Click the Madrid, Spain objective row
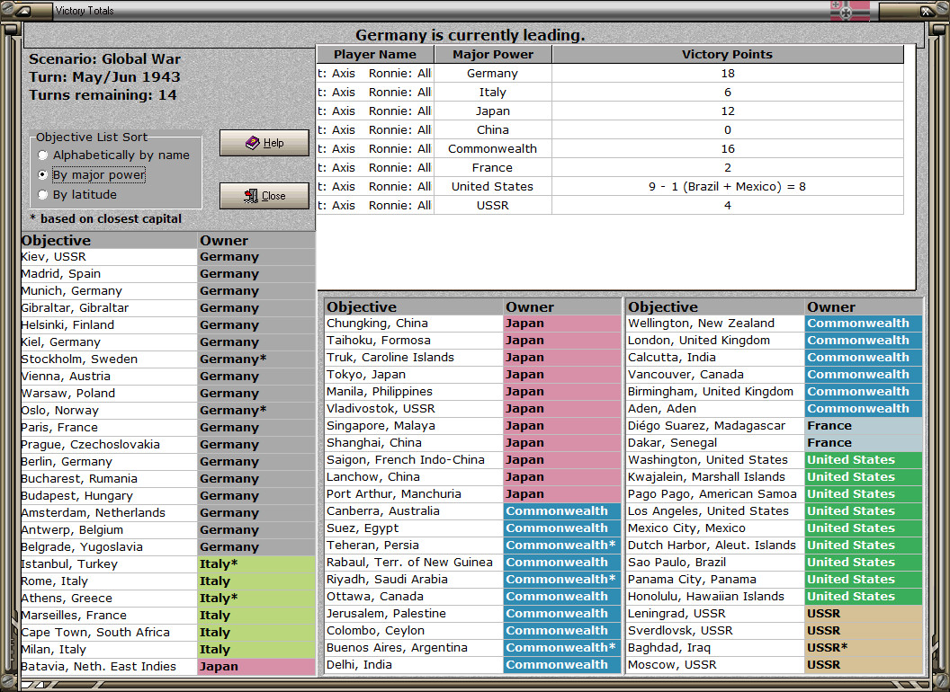 coord(109,273)
